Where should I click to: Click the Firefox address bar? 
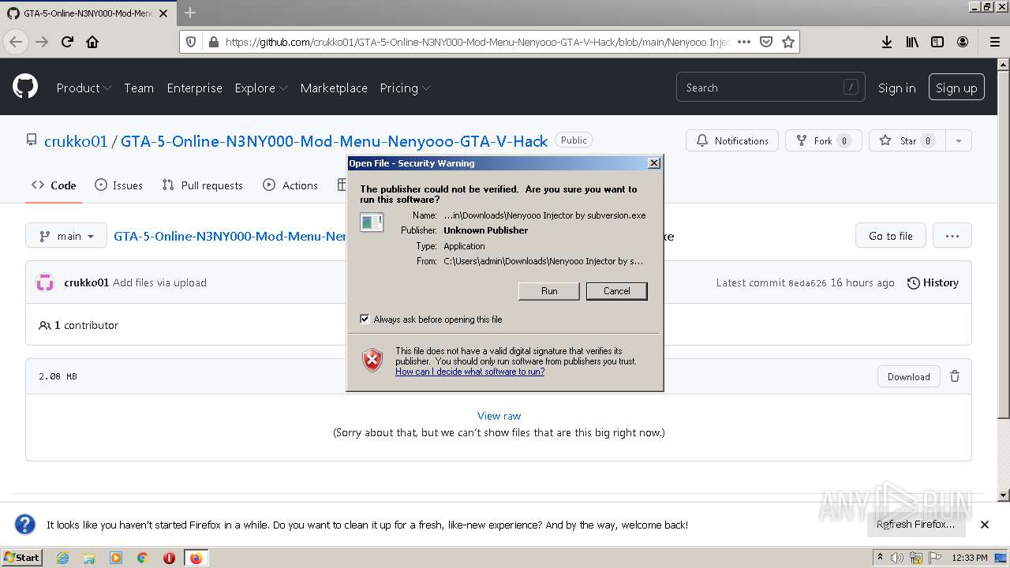point(477,42)
